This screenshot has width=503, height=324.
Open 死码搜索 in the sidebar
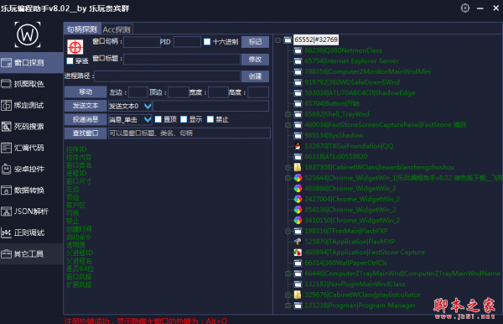coord(32,126)
